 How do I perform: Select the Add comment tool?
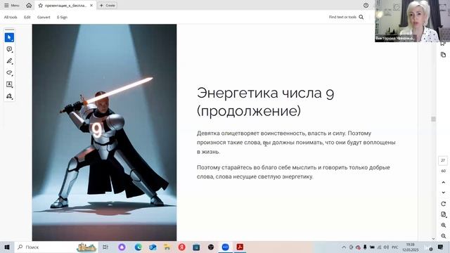9,49
